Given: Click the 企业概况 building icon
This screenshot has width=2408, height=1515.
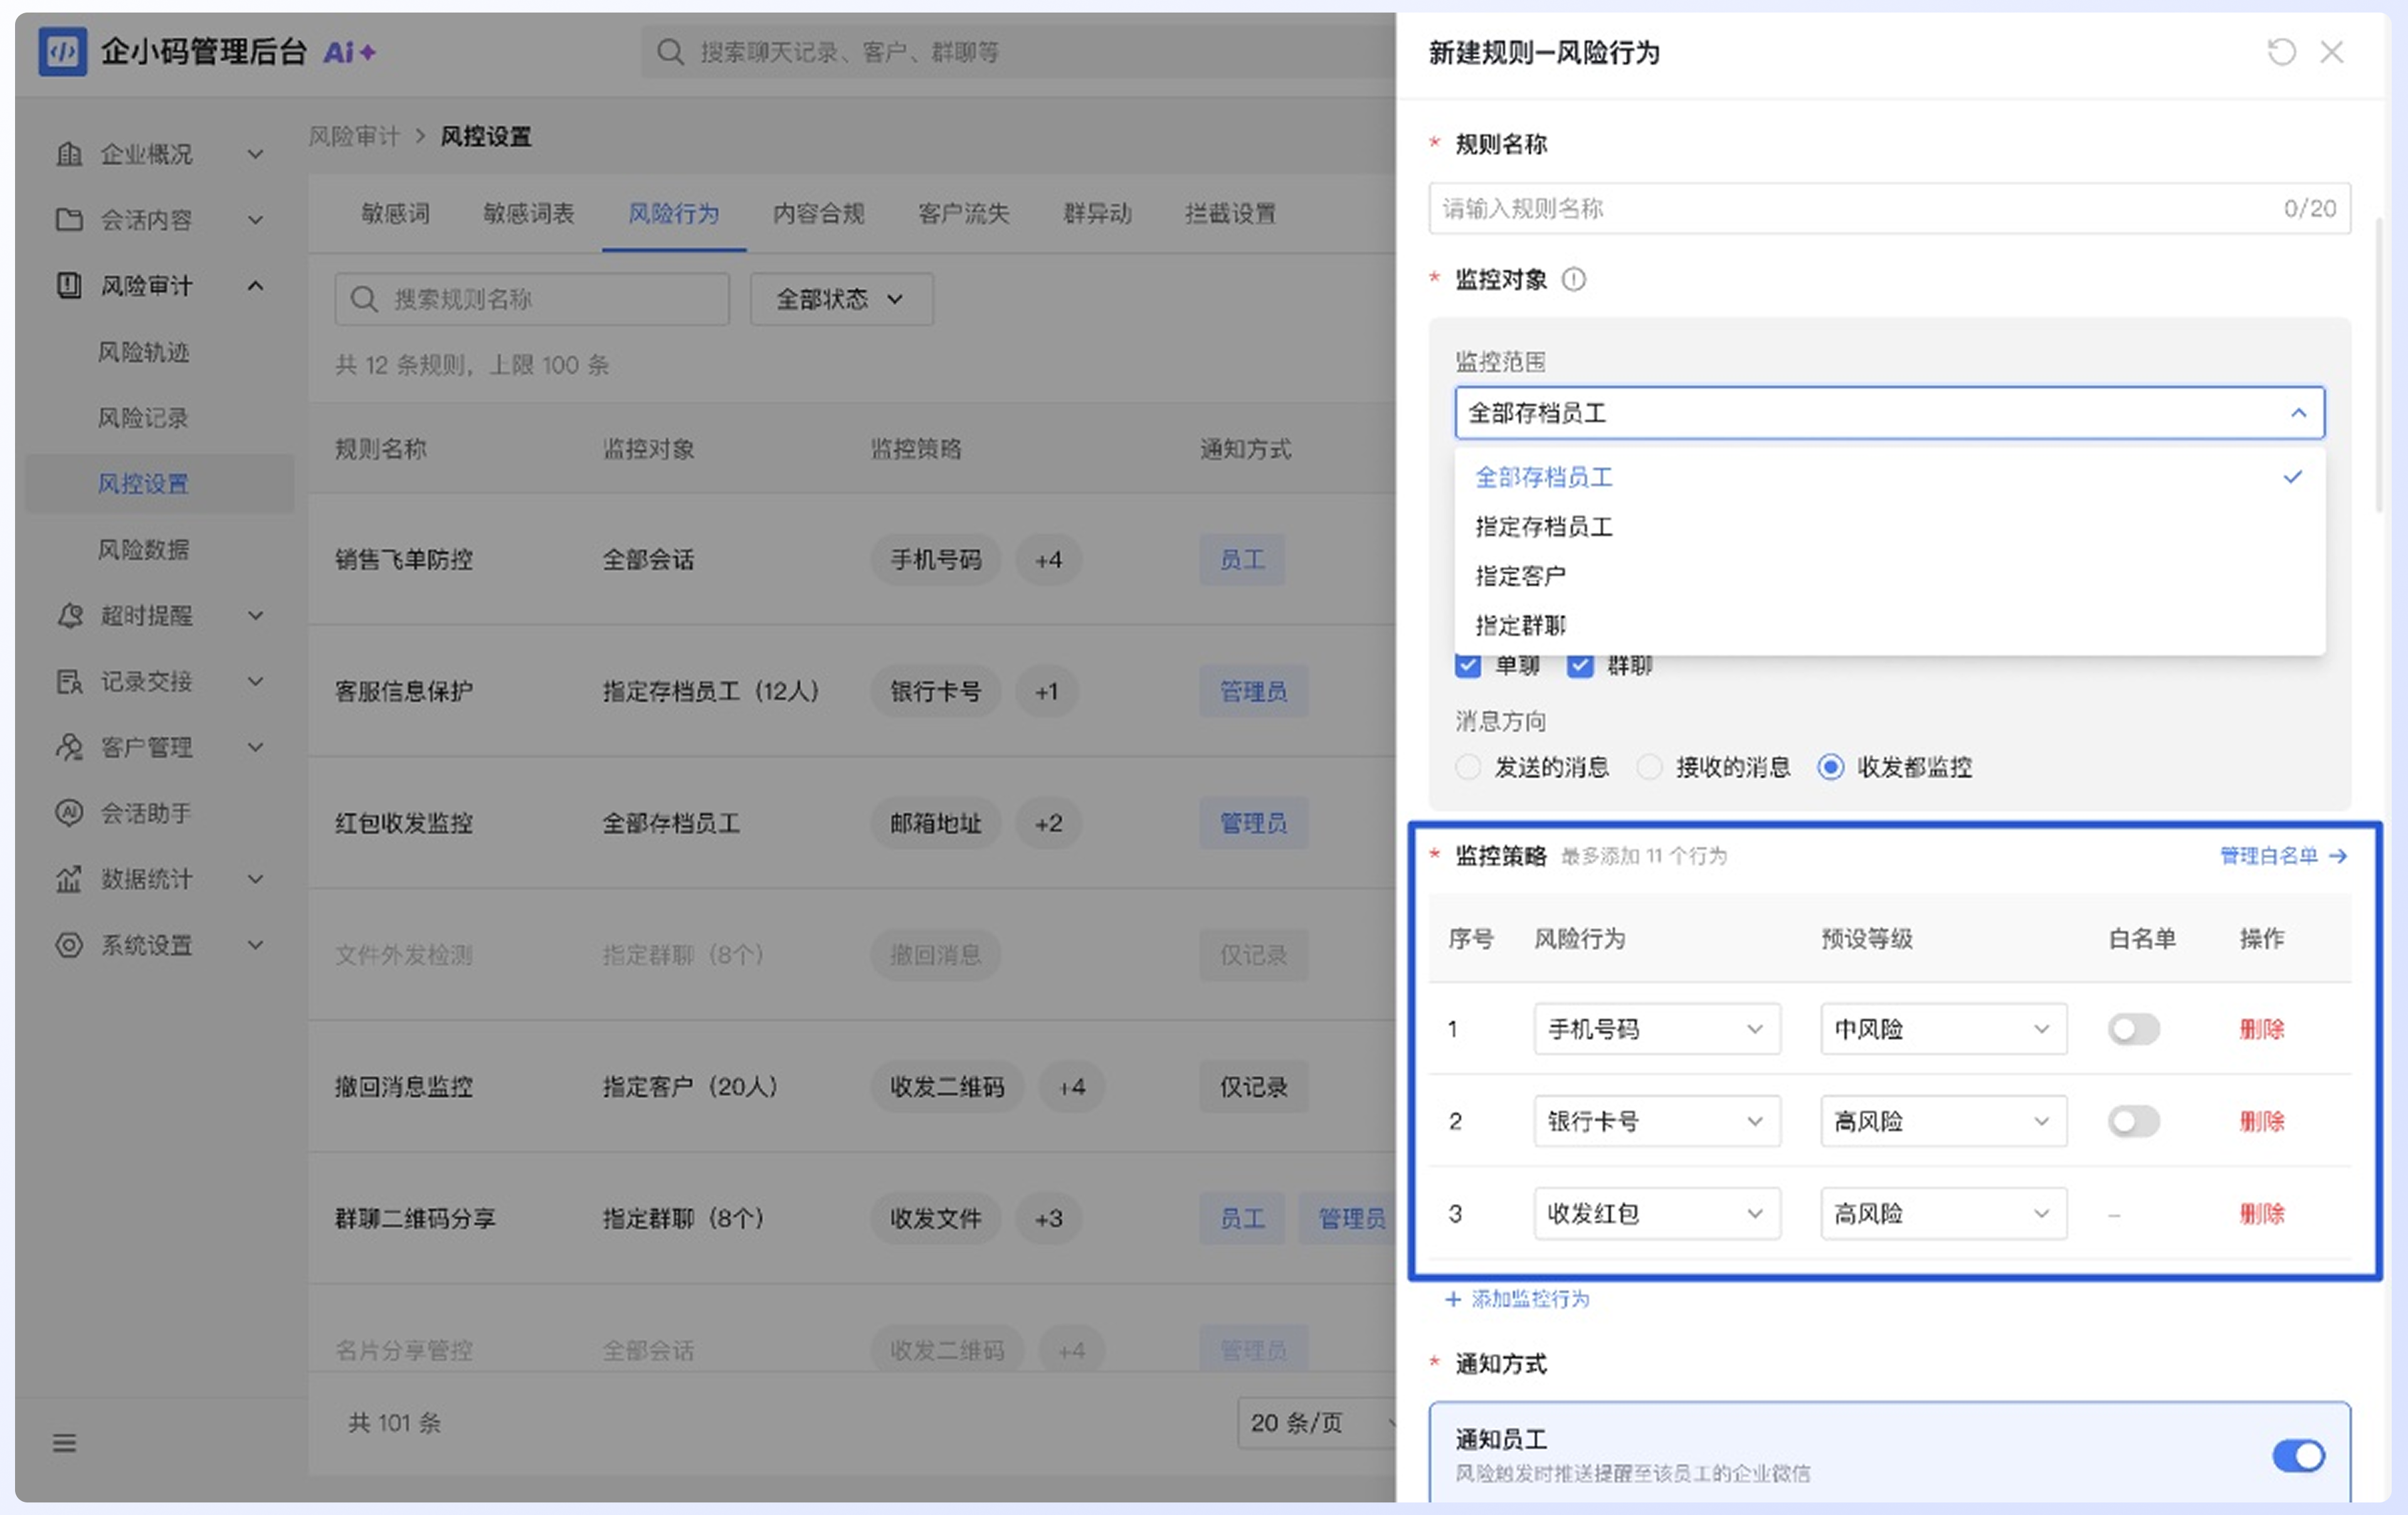Looking at the screenshot, I should (69, 154).
